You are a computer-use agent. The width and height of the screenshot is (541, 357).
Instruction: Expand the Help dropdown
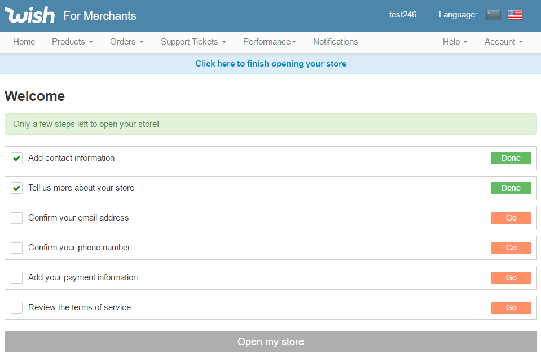[x=455, y=42]
